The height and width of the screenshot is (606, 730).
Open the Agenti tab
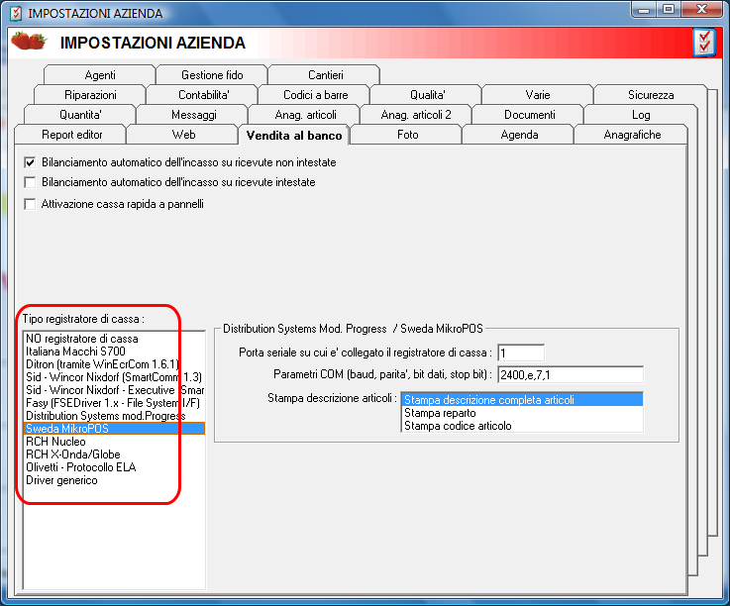click(x=100, y=75)
